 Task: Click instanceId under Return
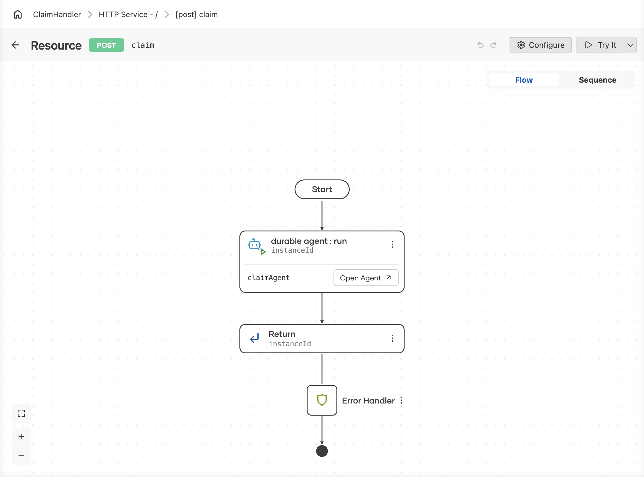[290, 344]
